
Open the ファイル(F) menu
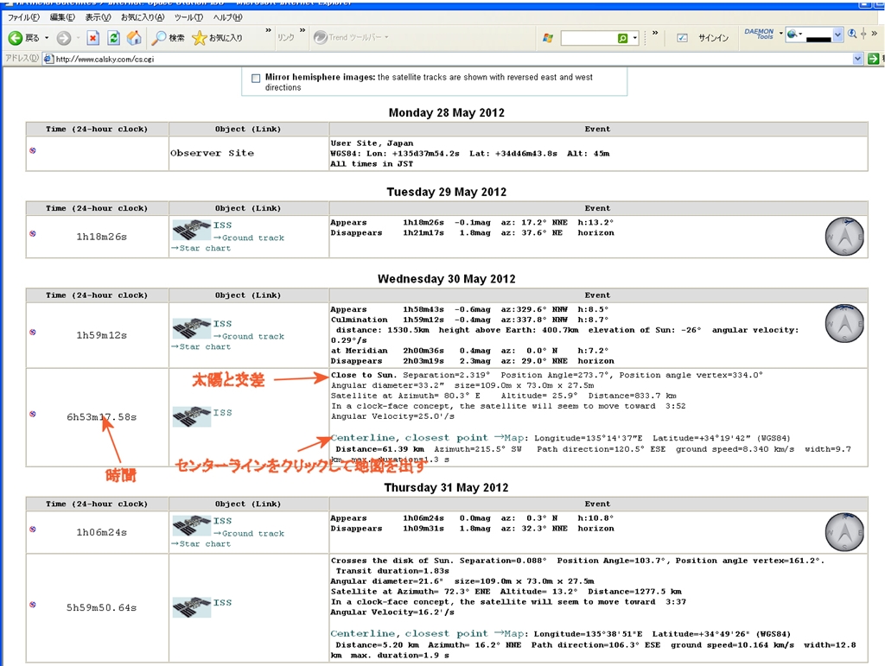click(x=23, y=17)
